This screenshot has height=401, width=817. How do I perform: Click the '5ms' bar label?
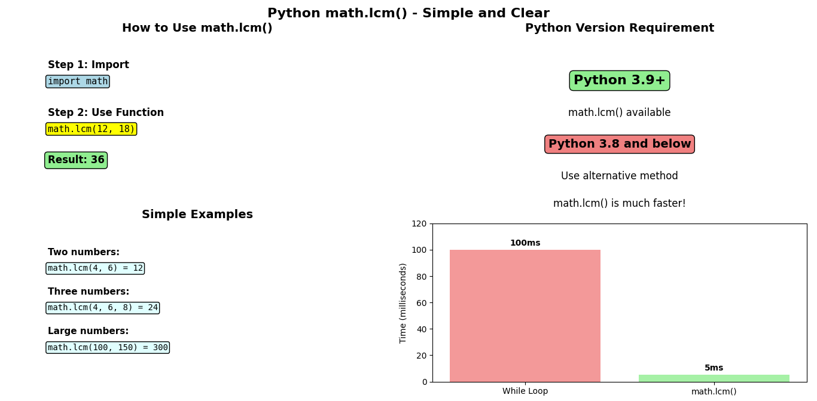click(x=714, y=368)
